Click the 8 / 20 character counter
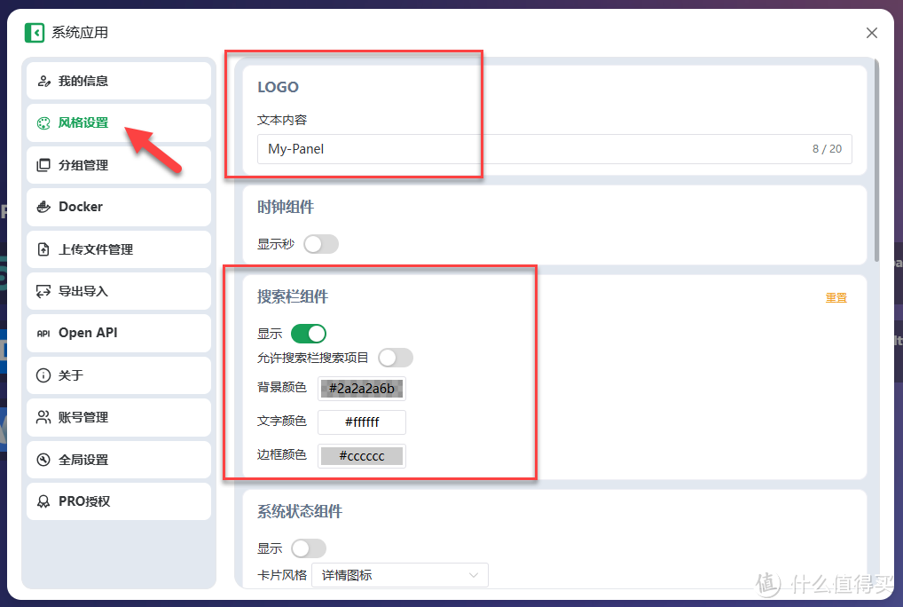 (x=827, y=149)
